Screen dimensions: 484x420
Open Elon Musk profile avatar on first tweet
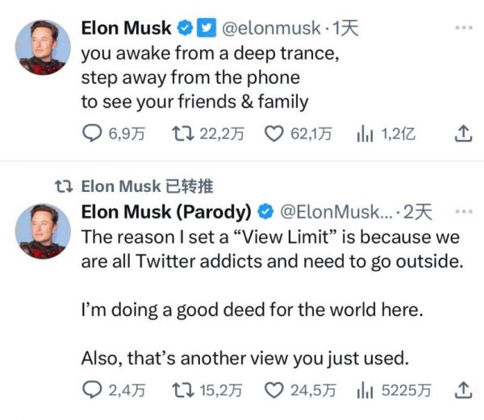(x=42, y=48)
